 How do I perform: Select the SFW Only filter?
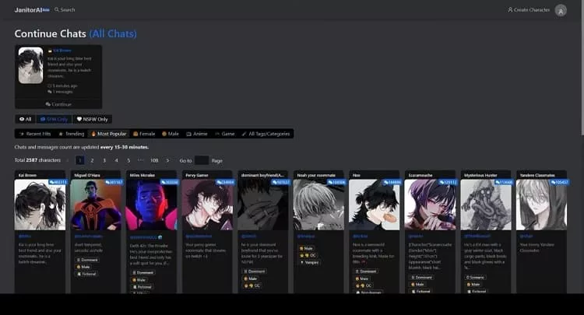pos(54,119)
